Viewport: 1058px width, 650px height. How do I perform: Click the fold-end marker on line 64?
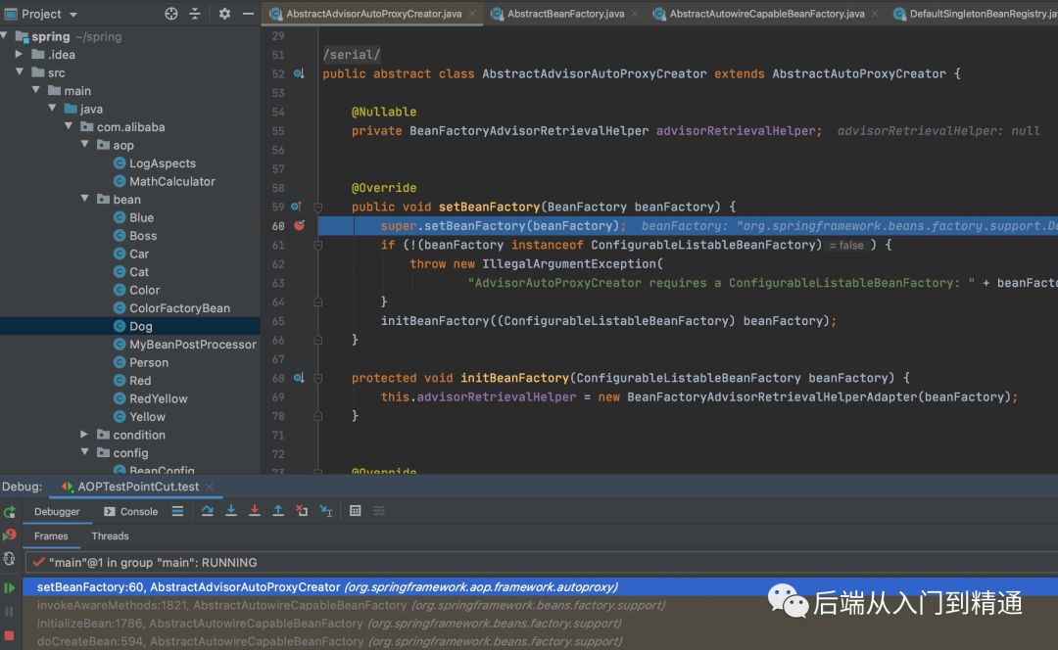click(x=317, y=302)
